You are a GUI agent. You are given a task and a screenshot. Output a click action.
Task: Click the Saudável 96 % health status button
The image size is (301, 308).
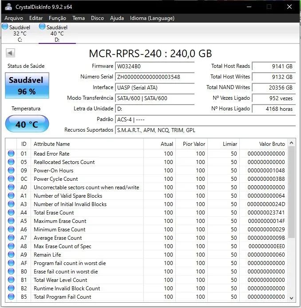point(27,86)
